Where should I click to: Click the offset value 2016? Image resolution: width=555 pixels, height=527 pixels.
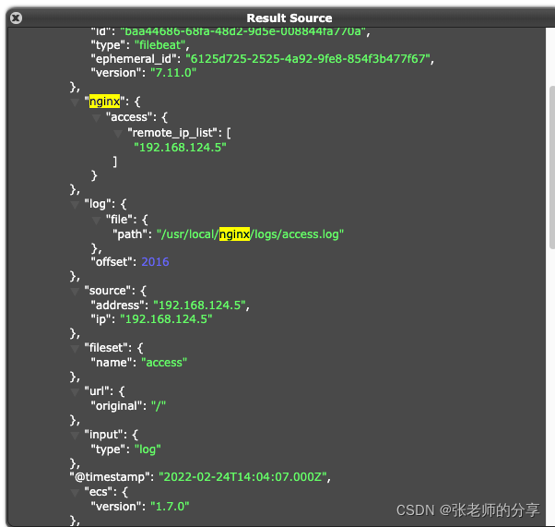[155, 262]
